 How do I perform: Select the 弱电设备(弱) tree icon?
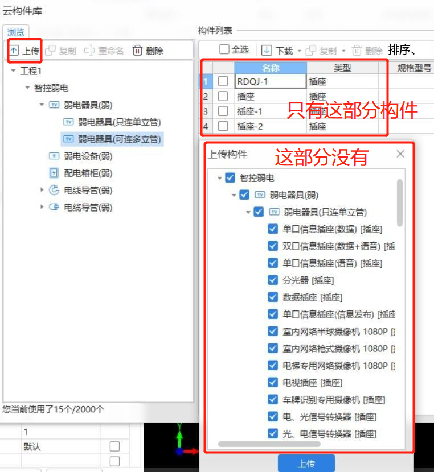(x=54, y=156)
